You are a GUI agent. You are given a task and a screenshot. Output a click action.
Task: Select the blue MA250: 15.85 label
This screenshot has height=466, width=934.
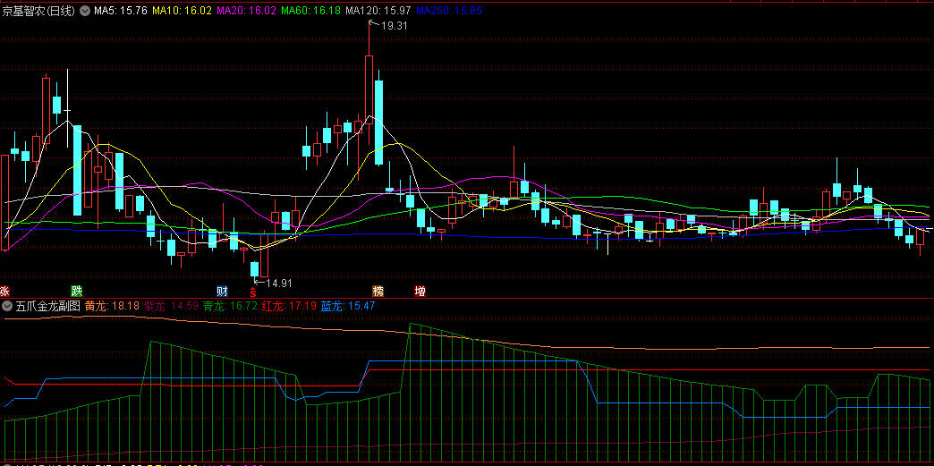click(x=449, y=10)
